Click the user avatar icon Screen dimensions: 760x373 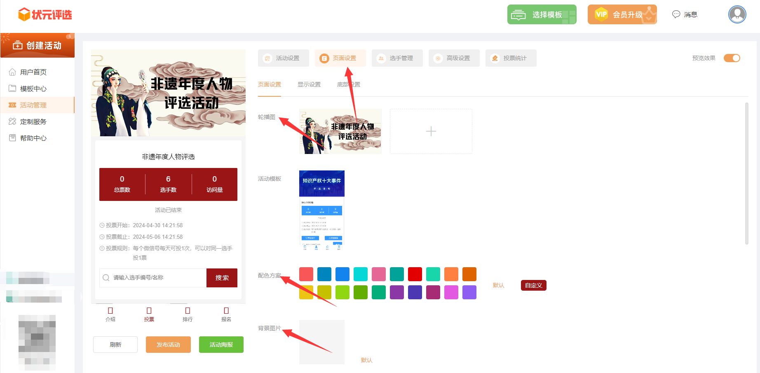[x=737, y=14]
